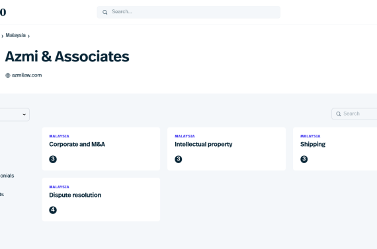This screenshot has width=377, height=249.
Task: Click the practice-area Search field on right
Action: point(355,114)
